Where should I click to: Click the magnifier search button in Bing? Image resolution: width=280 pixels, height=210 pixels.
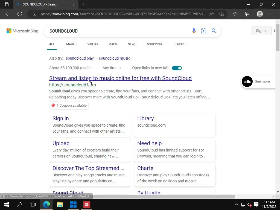[x=214, y=31]
